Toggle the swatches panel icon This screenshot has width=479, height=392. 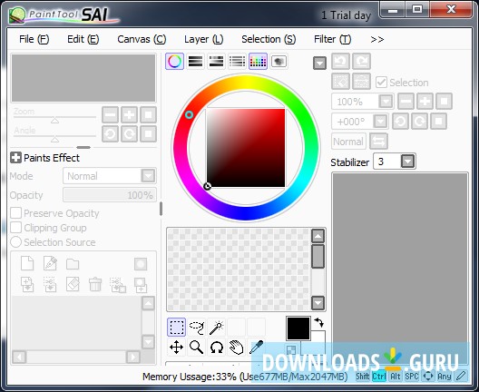[x=259, y=61]
